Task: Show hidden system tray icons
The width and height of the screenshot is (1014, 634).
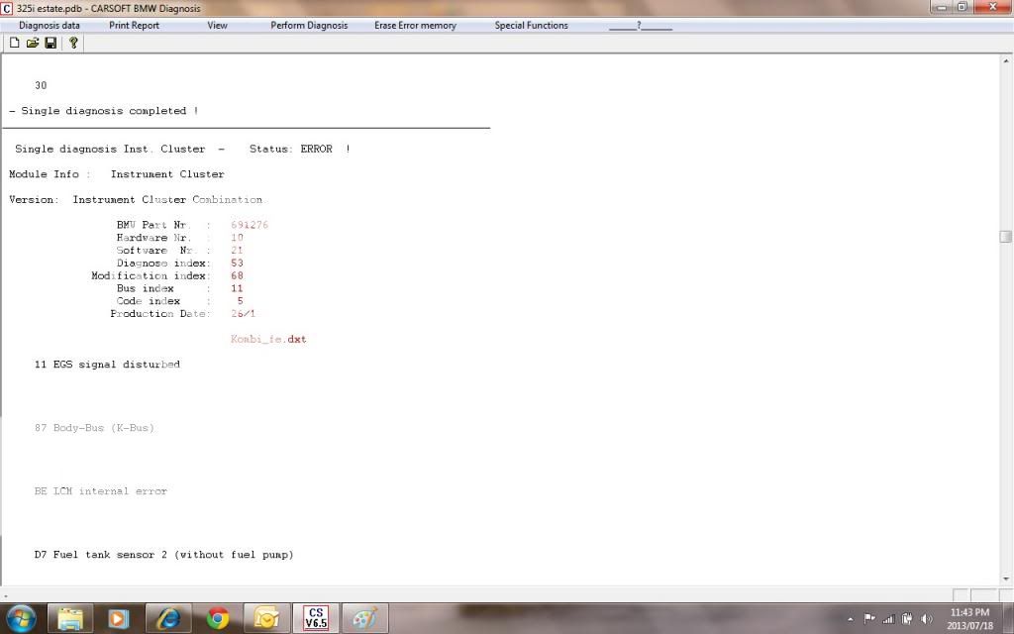Action: [x=851, y=619]
